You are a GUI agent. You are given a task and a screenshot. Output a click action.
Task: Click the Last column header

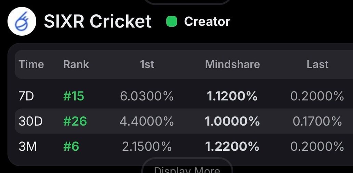point(317,64)
